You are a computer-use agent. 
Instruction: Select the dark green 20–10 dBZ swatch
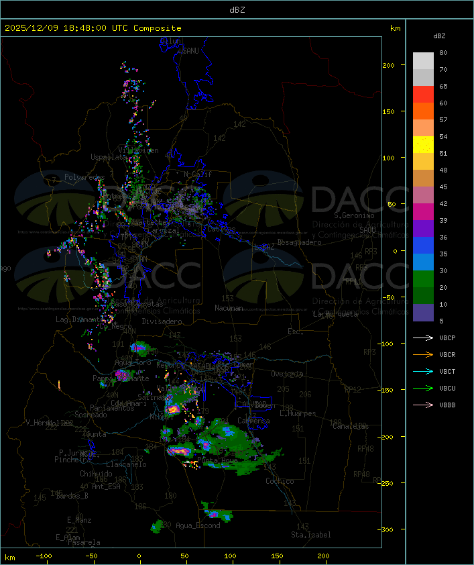pyautogui.click(x=423, y=296)
